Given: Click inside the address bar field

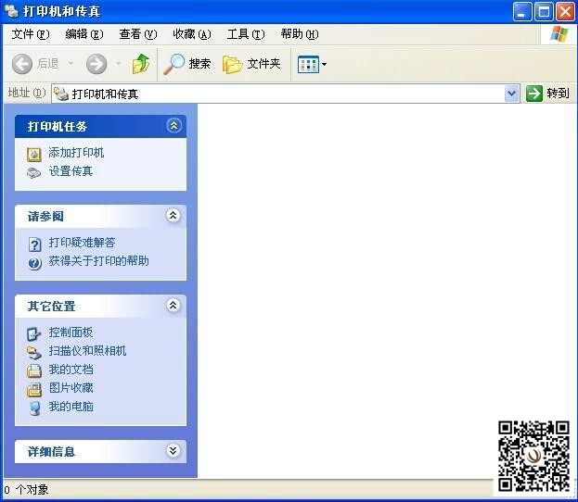Looking at the screenshot, I should [278, 94].
